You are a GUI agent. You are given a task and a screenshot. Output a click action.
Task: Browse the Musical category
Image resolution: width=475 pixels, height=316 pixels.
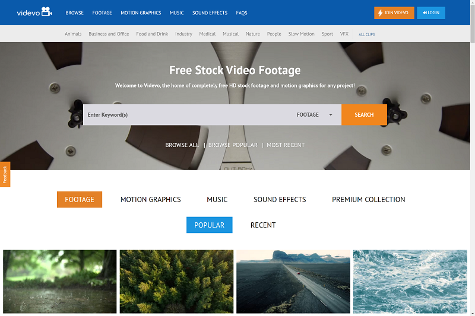pos(230,34)
